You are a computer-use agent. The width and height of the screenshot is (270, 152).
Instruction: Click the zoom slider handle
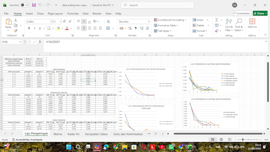(243, 139)
